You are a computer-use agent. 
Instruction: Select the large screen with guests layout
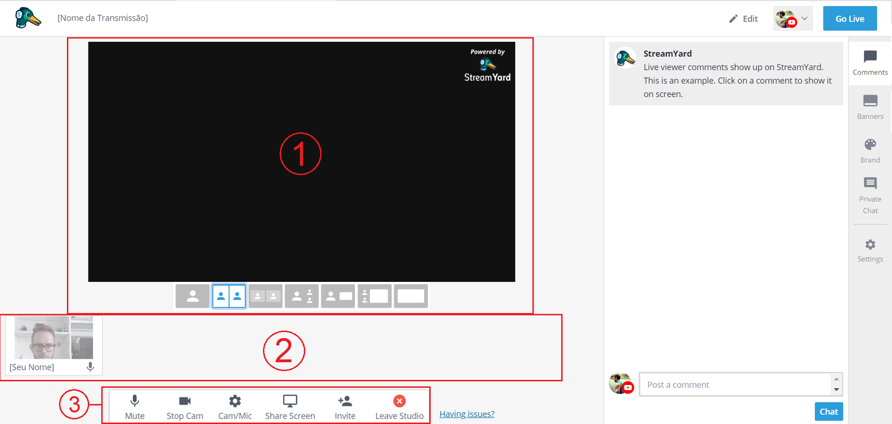point(375,296)
